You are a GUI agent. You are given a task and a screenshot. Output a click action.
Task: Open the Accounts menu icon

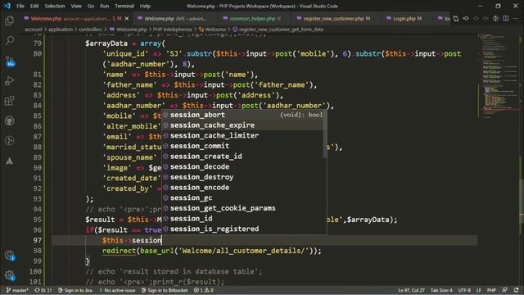point(9,256)
